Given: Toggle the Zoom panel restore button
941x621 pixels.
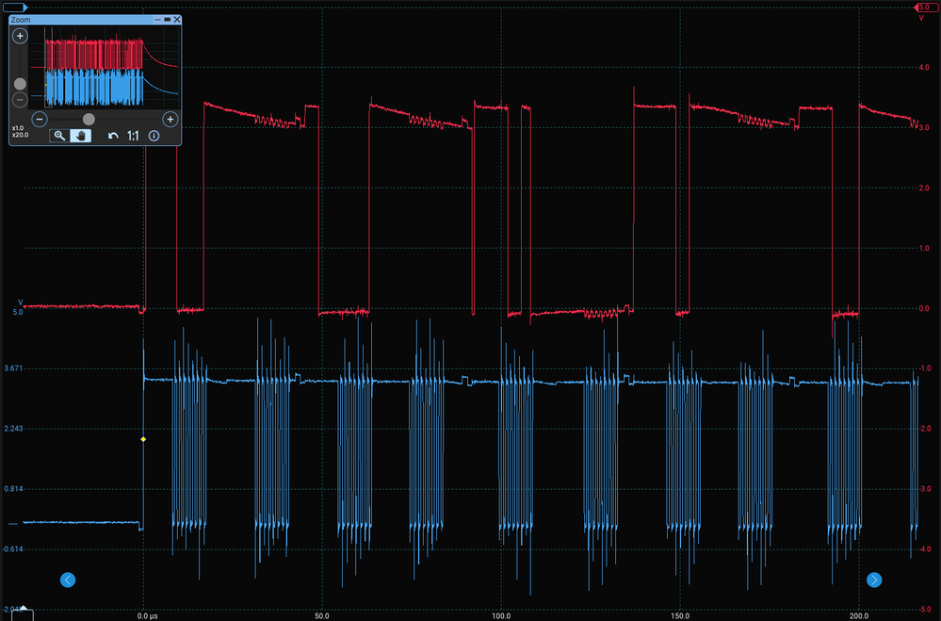Looking at the screenshot, I should click(166, 19).
